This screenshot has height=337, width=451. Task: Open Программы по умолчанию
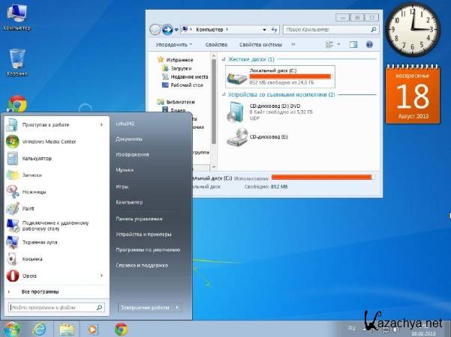[x=148, y=249]
